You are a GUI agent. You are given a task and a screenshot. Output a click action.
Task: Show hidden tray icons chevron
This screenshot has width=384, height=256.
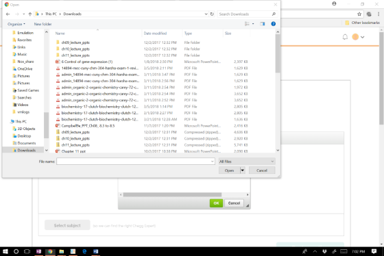coord(315,251)
